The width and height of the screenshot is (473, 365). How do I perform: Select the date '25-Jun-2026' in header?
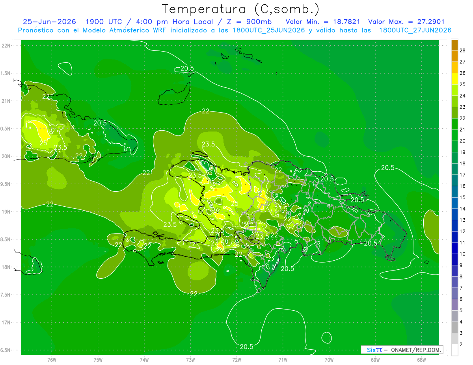pyautogui.click(x=50, y=22)
